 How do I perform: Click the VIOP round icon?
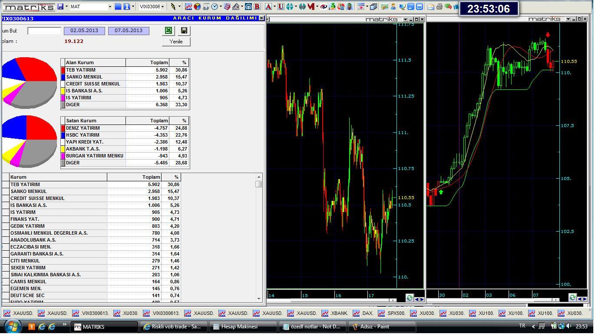[302, 7]
